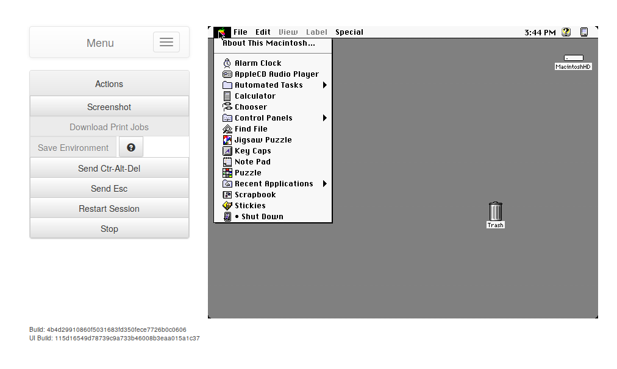Screen dimensions: 617x369
Task: Select the Automated Tasks folder icon
Action: tap(227, 85)
